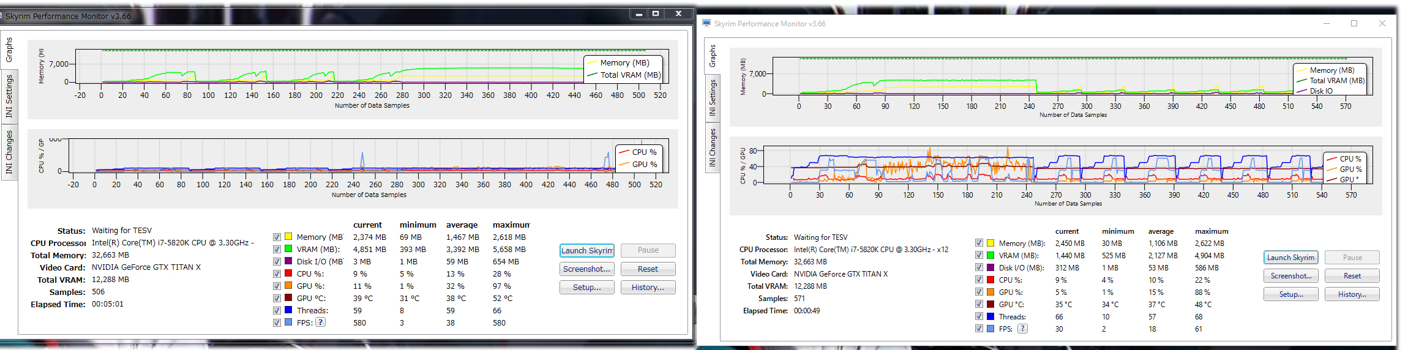
Task: Click Launch Skyrim in left window
Action: pos(587,250)
